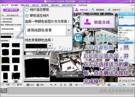Open the 基本编辑 menu
The width and height of the screenshot is (135, 97).
coord(14,5)
